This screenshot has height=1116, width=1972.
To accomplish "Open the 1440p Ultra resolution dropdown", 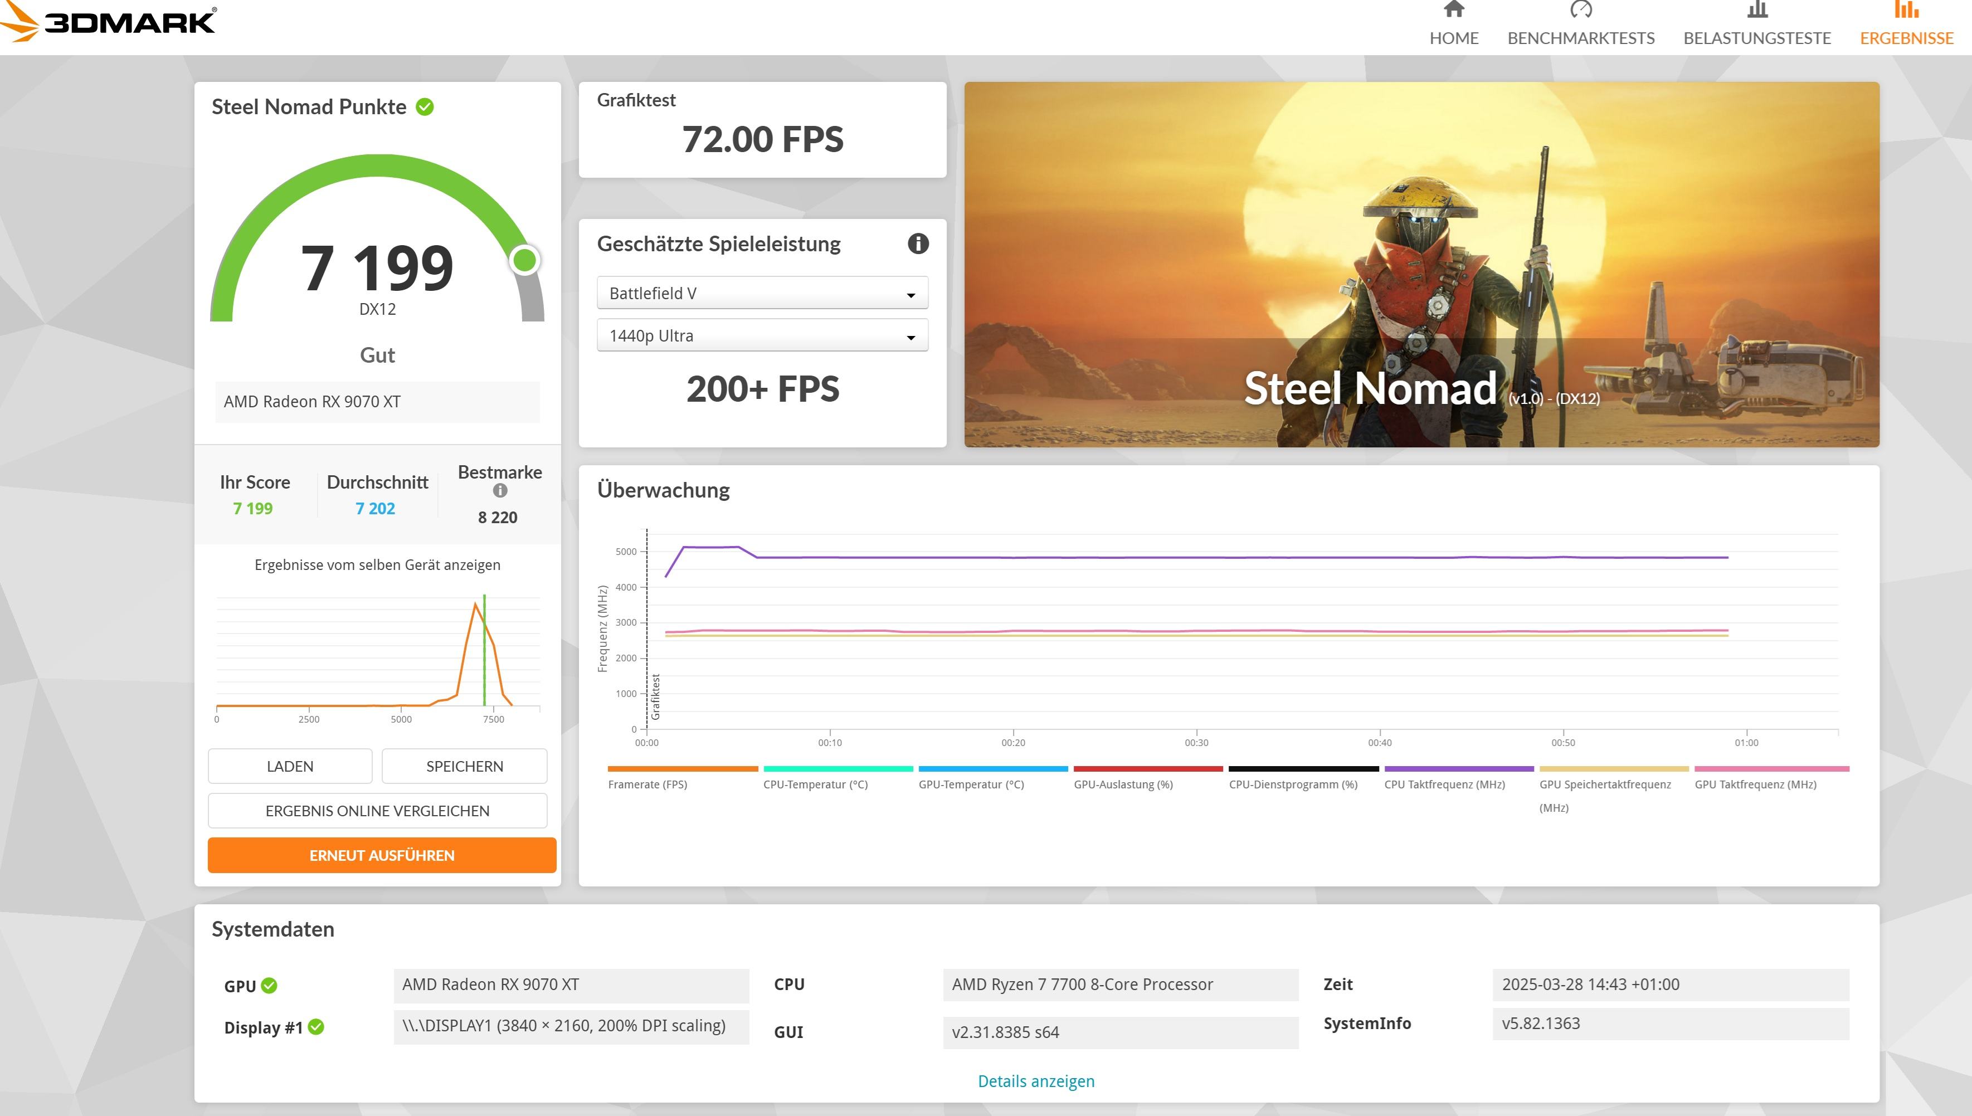I will 762,336.
